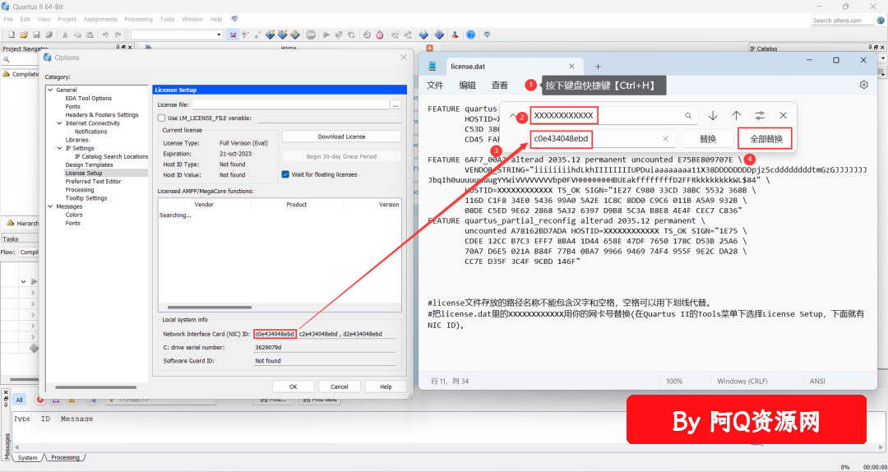Open Notepad 编辑 menu
This screenshot has height=472, width=888.
[x=467, y=85]
